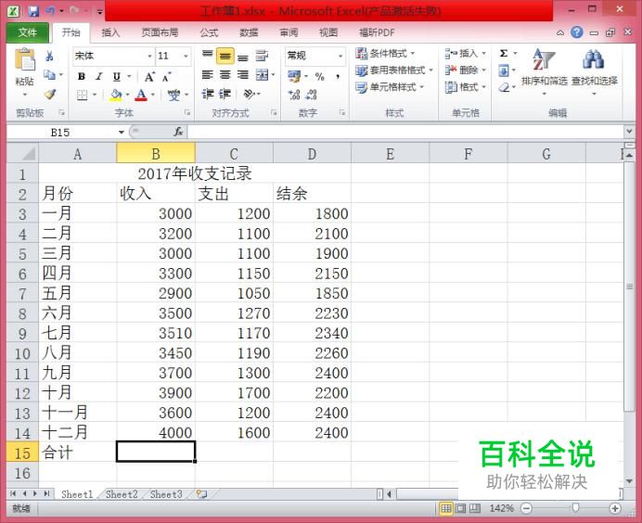Click bottom align icon
This screenshot has height=523, width=642.
pos(243,57)
